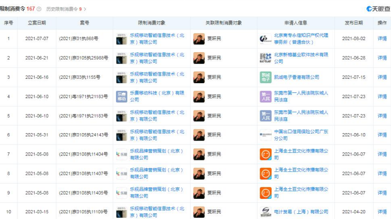Screen dimensions: 391x219
Task: Click the help question mark icon beside 167
Action: (39, 9)
